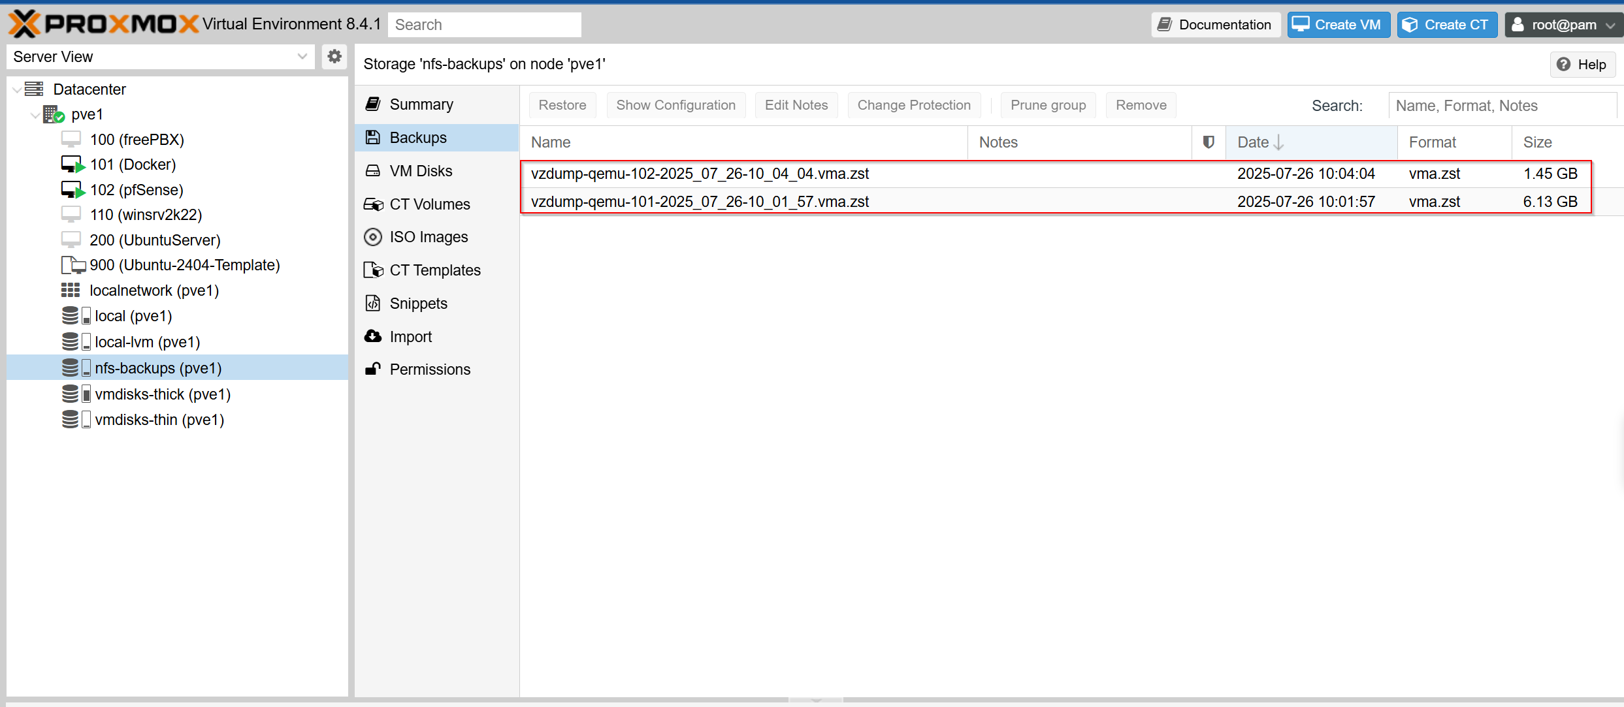Open the tree settings gear icon
This screenshot has height=707, width=1624.
pos(334,57)
